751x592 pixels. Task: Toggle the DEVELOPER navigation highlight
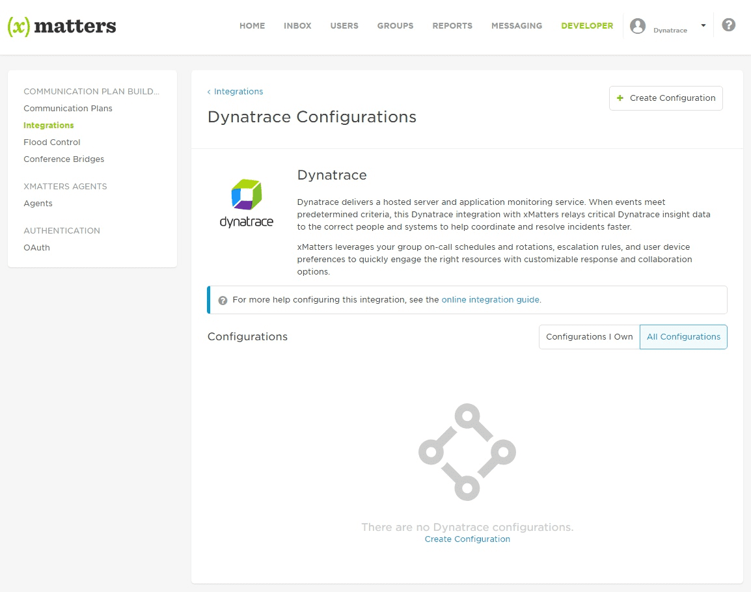(x=586, y=25)
